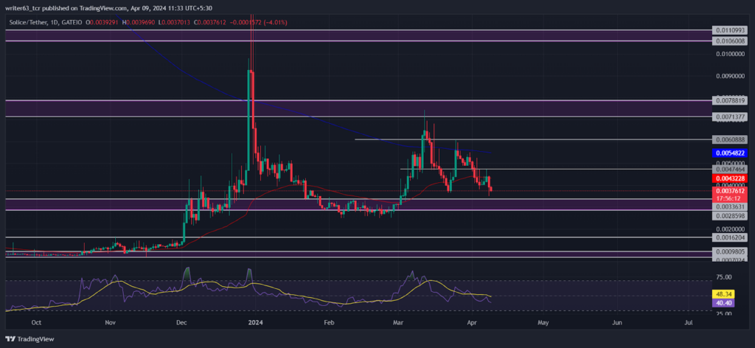The image size is (755, 348).
Task: Select the 0.0009805 price level label
Action: pyautogui.click(x=730, y=251)
